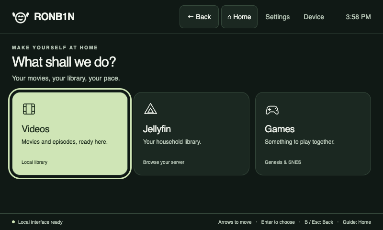Click 'Your household library.' description

coord(172,142)
